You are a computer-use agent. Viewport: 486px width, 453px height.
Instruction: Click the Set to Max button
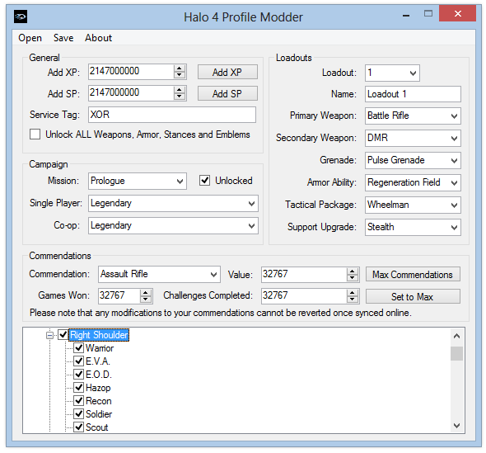click(x=413, y=296)
